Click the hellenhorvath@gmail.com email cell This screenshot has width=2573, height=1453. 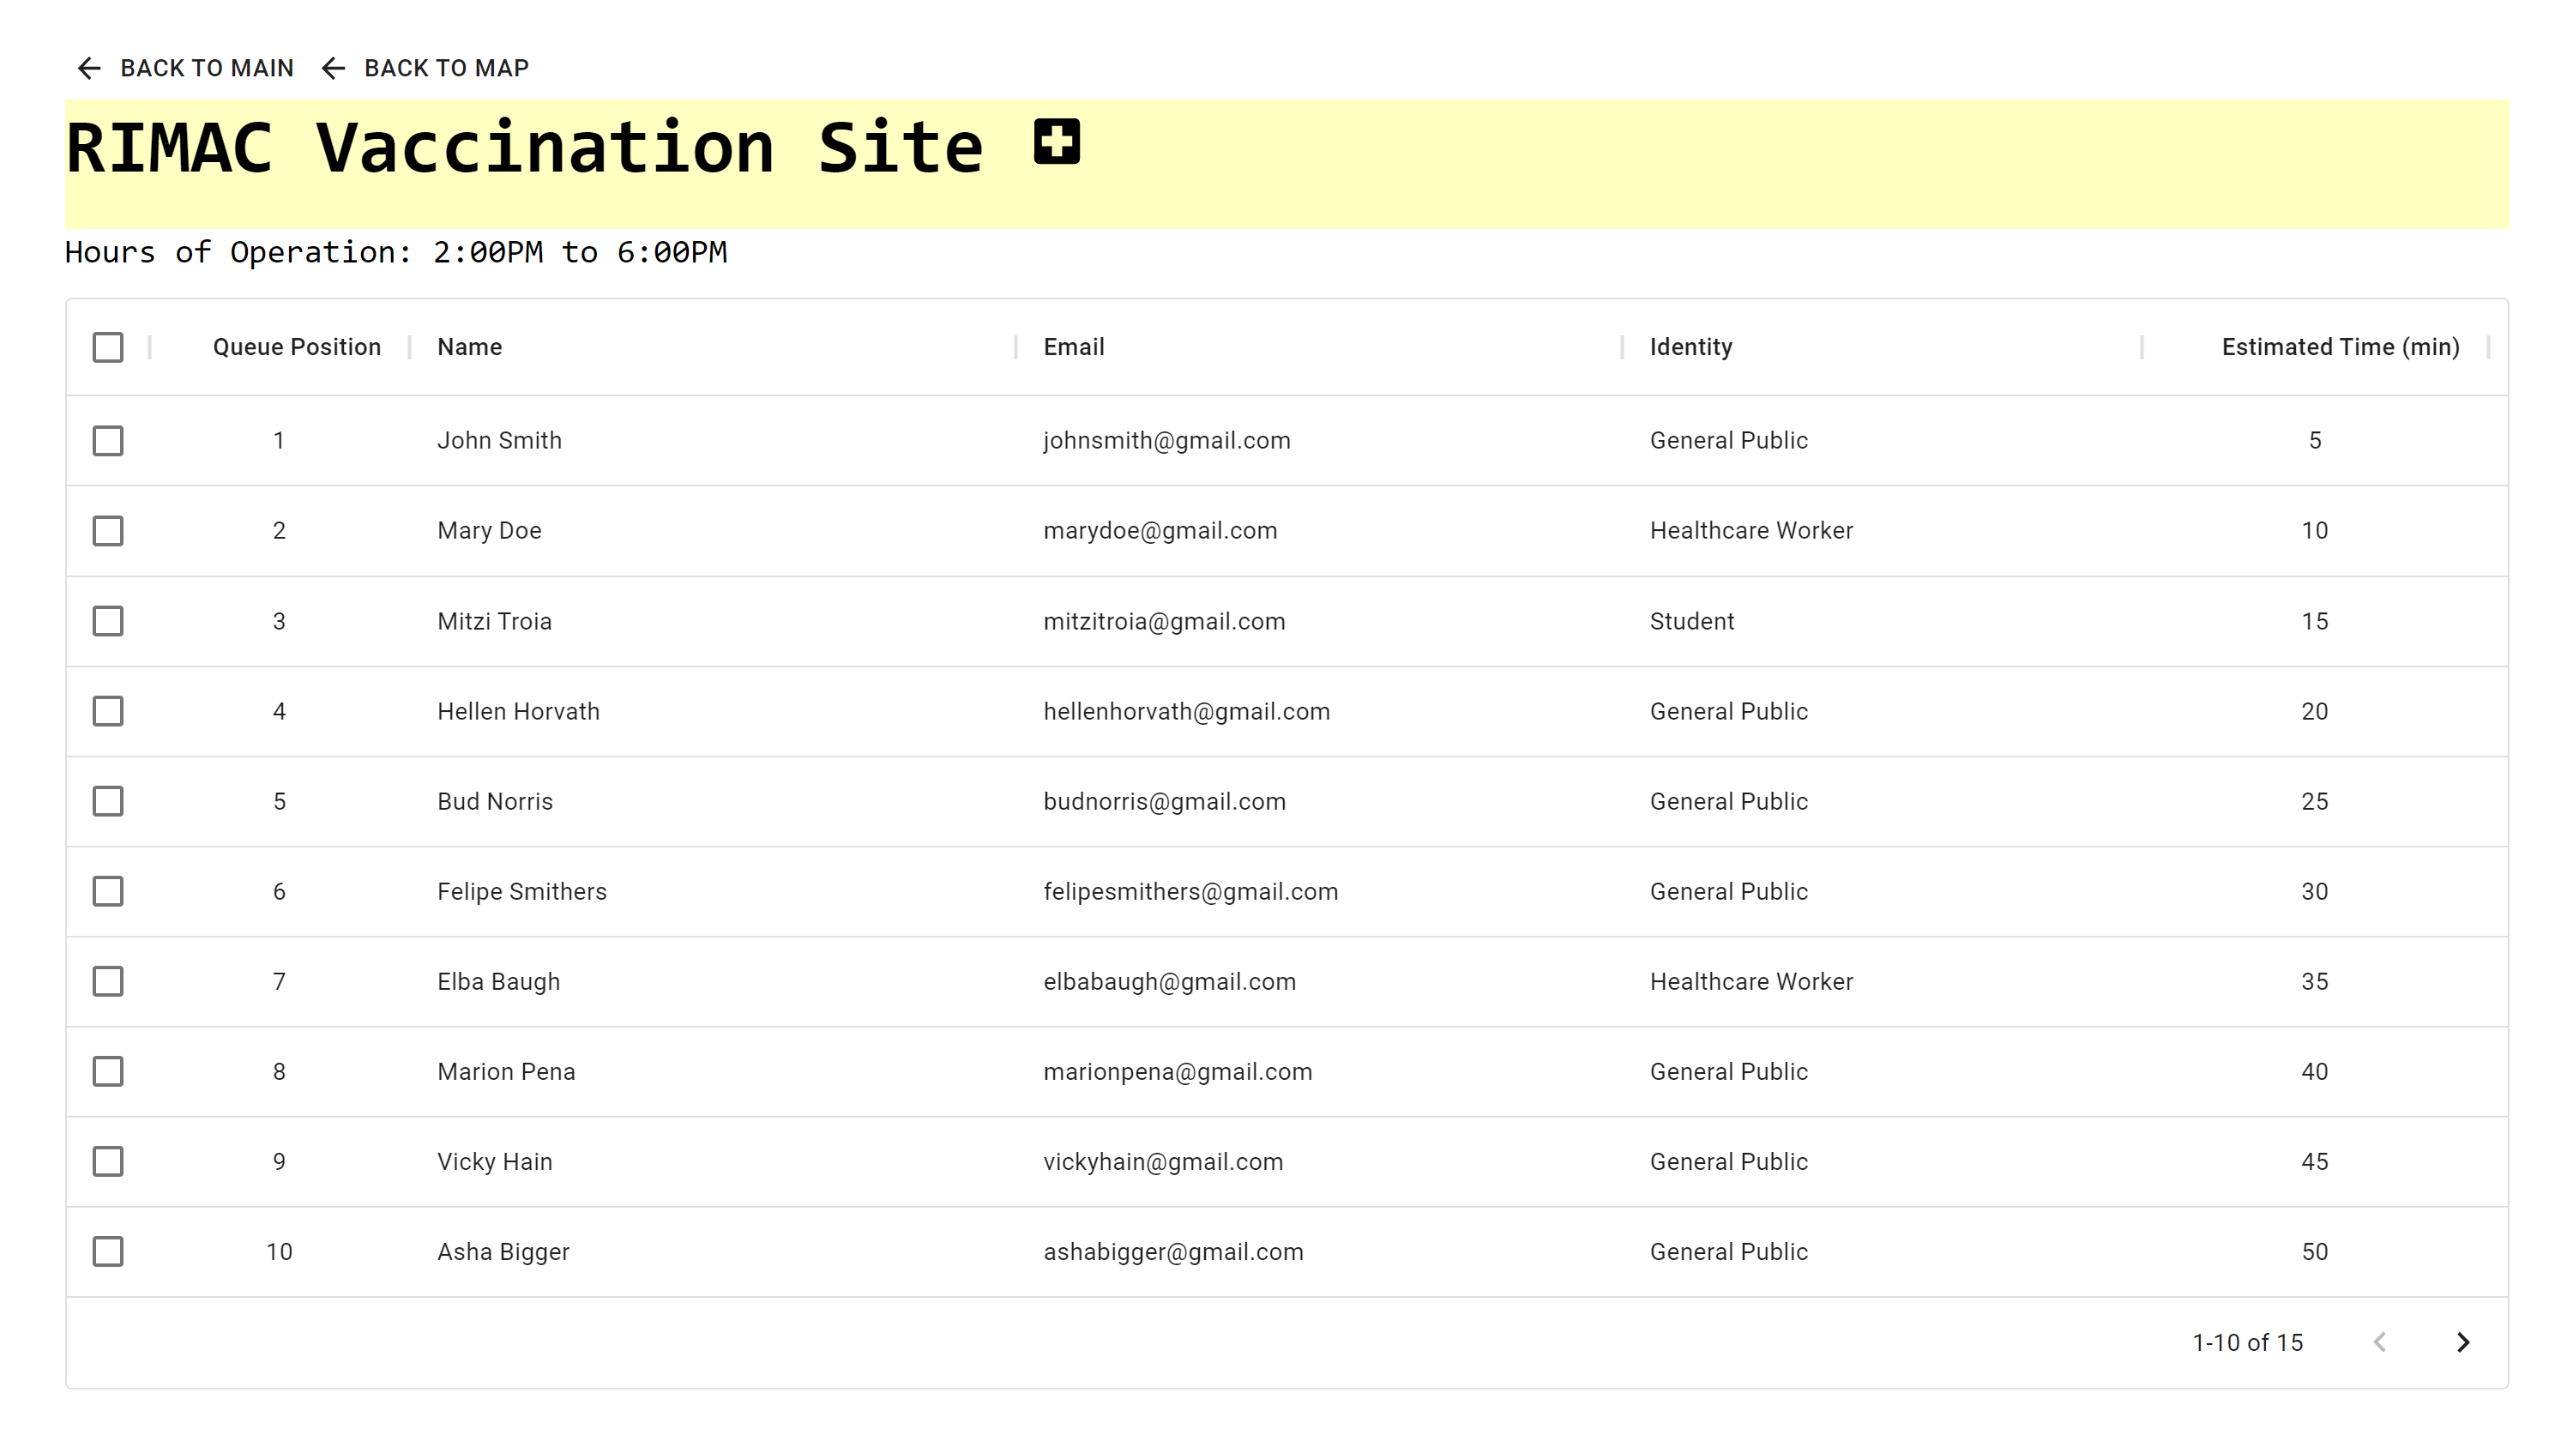coord(1185,711)
